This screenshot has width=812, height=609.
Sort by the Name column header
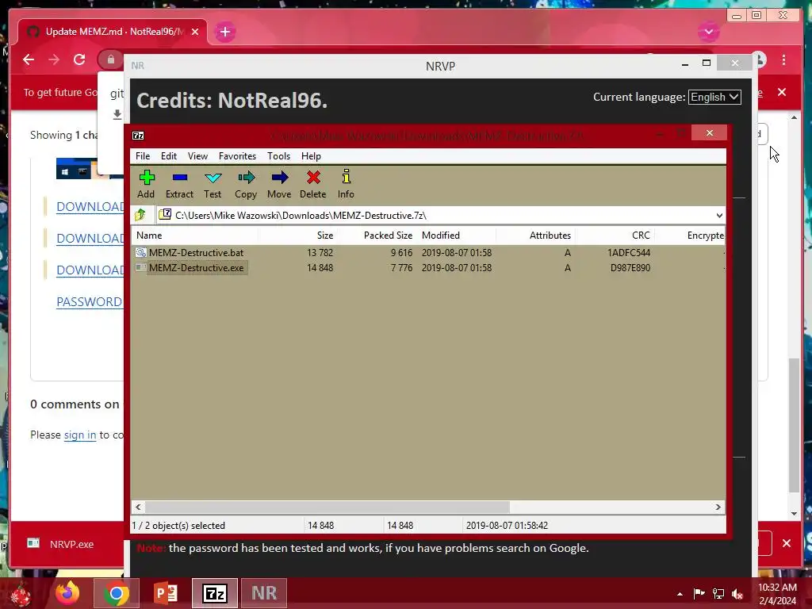194,235
